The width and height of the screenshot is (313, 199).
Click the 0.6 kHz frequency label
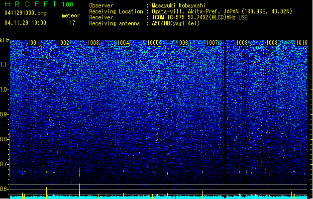4,189
